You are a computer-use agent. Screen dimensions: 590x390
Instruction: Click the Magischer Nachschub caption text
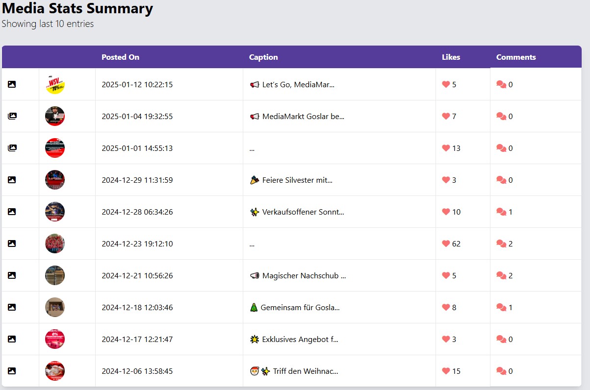point(304,275)
